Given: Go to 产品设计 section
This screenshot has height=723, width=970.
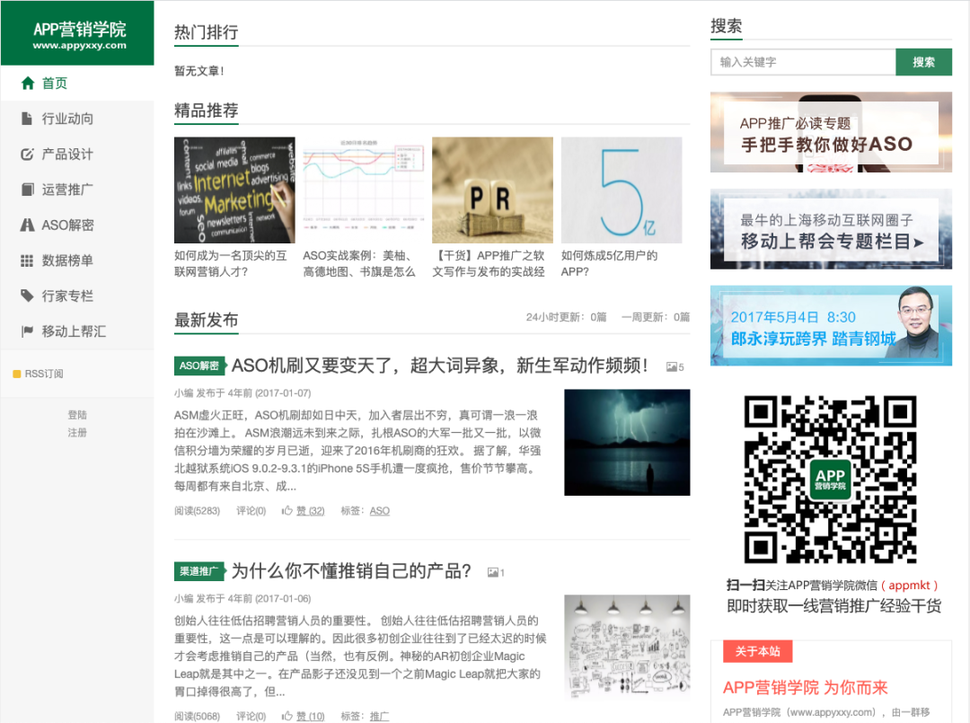Looking at the screenshot, I should click(x=76, y=154).
